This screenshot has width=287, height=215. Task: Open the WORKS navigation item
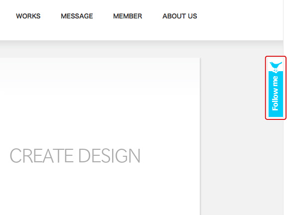point(28,16)
